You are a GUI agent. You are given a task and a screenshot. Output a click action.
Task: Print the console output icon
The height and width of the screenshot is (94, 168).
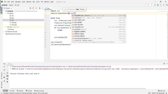(7, 79)
